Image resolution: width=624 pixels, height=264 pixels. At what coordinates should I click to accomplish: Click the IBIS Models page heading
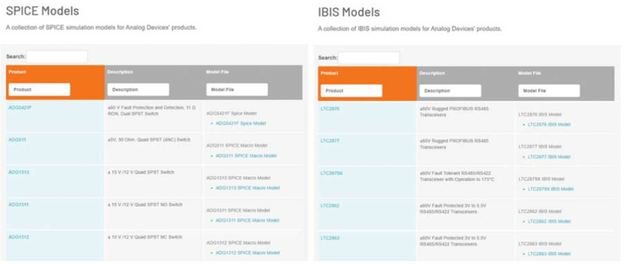[348, 12]
